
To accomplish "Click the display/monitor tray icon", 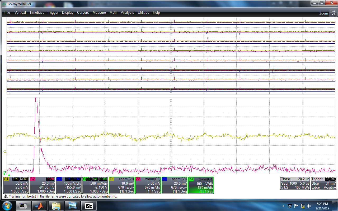I will point(290,205).
